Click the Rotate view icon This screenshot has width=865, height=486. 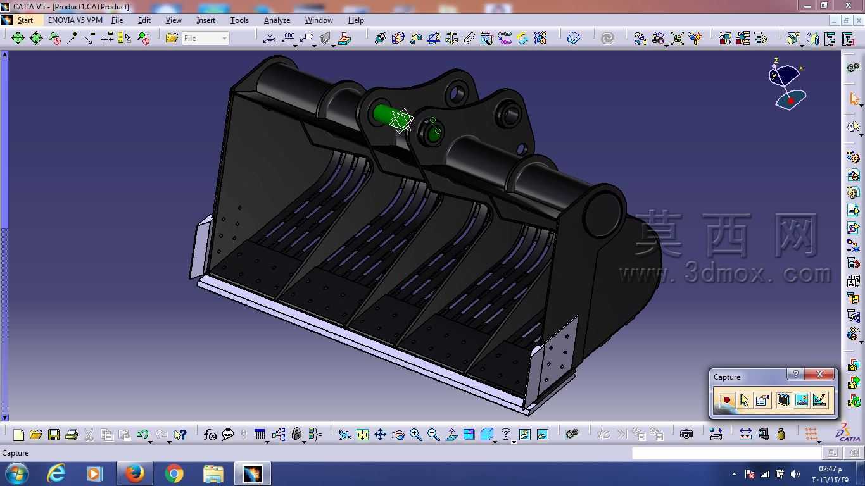tap(398, 435)
